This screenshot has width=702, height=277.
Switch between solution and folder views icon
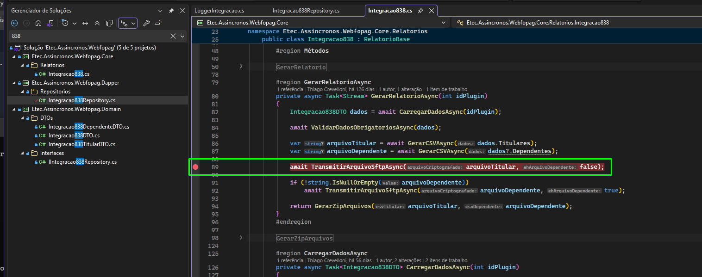pos(50,23)
